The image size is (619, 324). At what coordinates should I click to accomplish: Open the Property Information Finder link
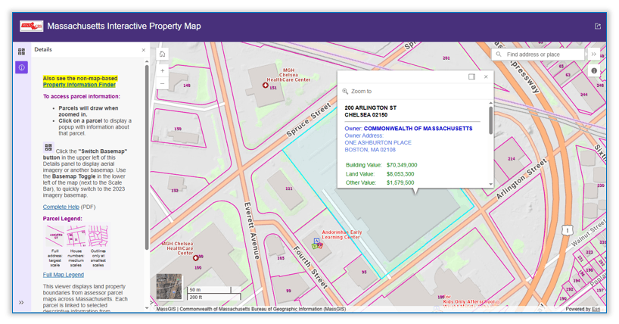[x=79, y=85]
